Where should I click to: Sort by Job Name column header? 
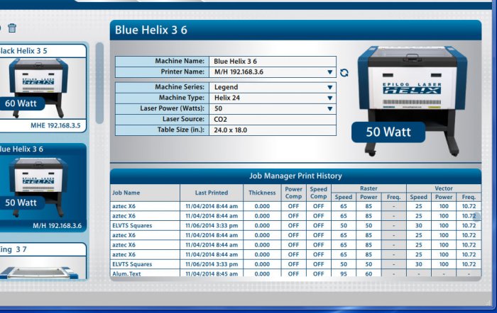pos(126,193)
